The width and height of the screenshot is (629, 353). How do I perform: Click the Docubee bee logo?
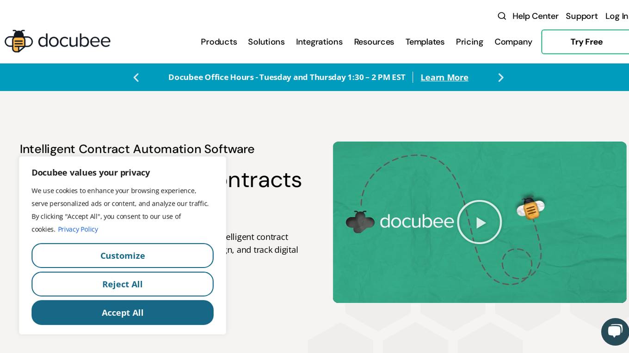pyautogui.click(x=57, y=41)
